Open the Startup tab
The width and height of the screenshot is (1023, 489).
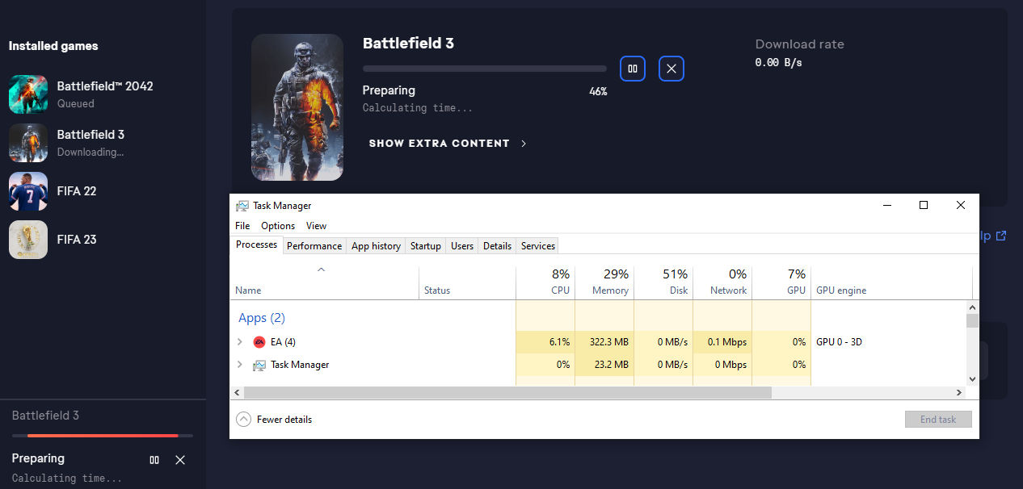[x=425, y=246]
